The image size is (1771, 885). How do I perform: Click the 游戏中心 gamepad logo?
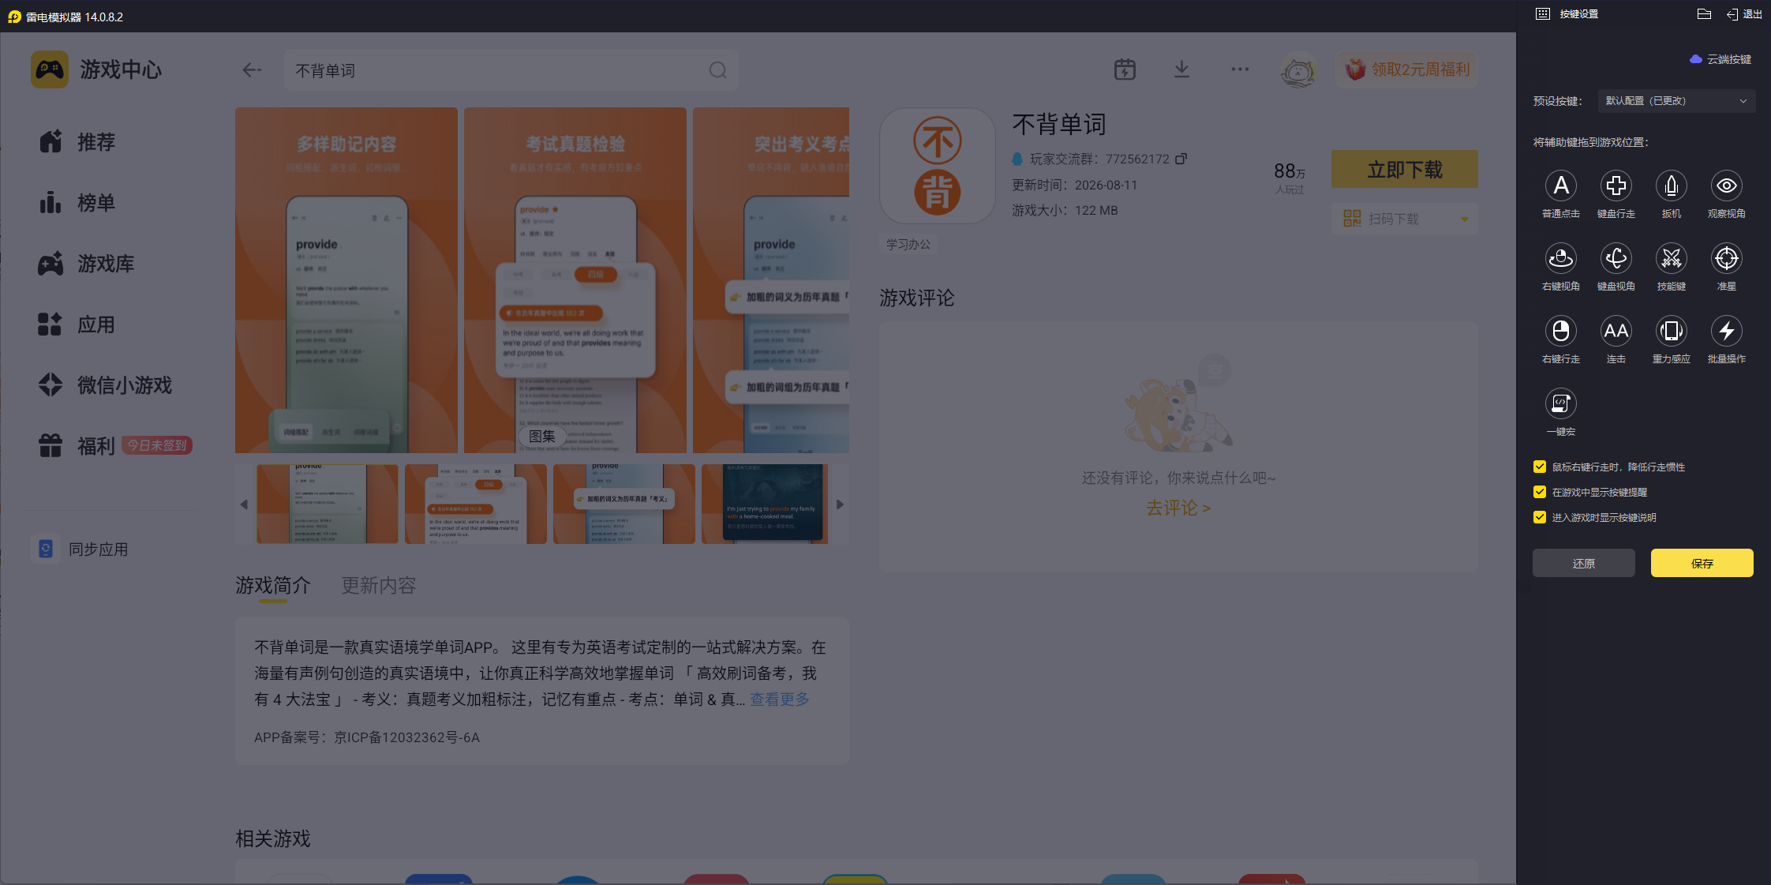point(50,69)
